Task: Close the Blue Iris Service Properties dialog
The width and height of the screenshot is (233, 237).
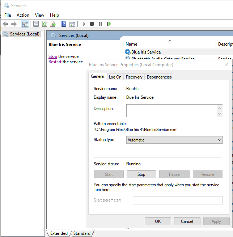Action: pos(226,65)
